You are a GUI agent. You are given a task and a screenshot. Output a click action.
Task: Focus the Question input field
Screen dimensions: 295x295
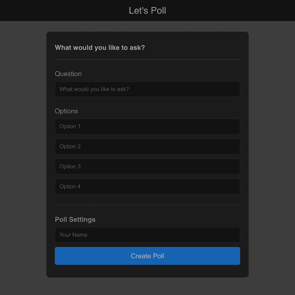147,89
